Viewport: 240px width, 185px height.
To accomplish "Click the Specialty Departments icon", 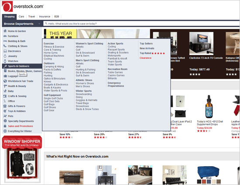I will (x=5, y=121).
